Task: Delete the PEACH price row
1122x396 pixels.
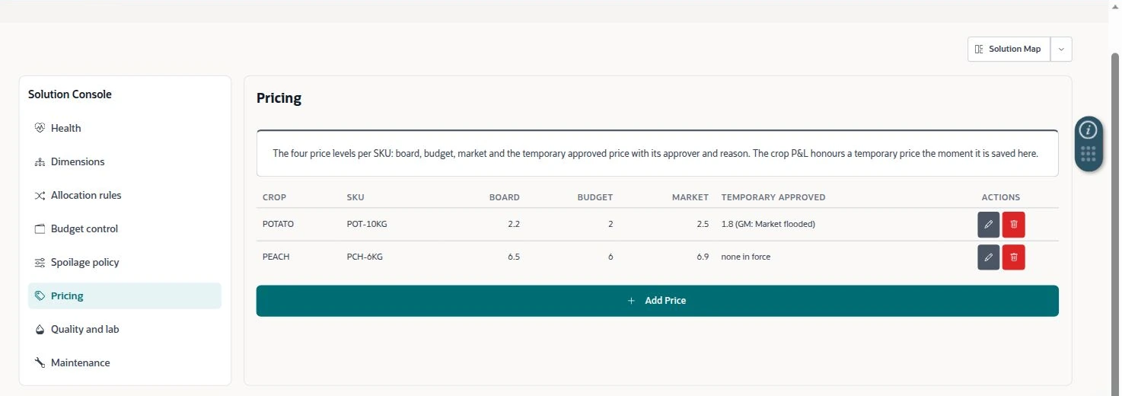Action: pyautogui.click(x=1013, y=257)
